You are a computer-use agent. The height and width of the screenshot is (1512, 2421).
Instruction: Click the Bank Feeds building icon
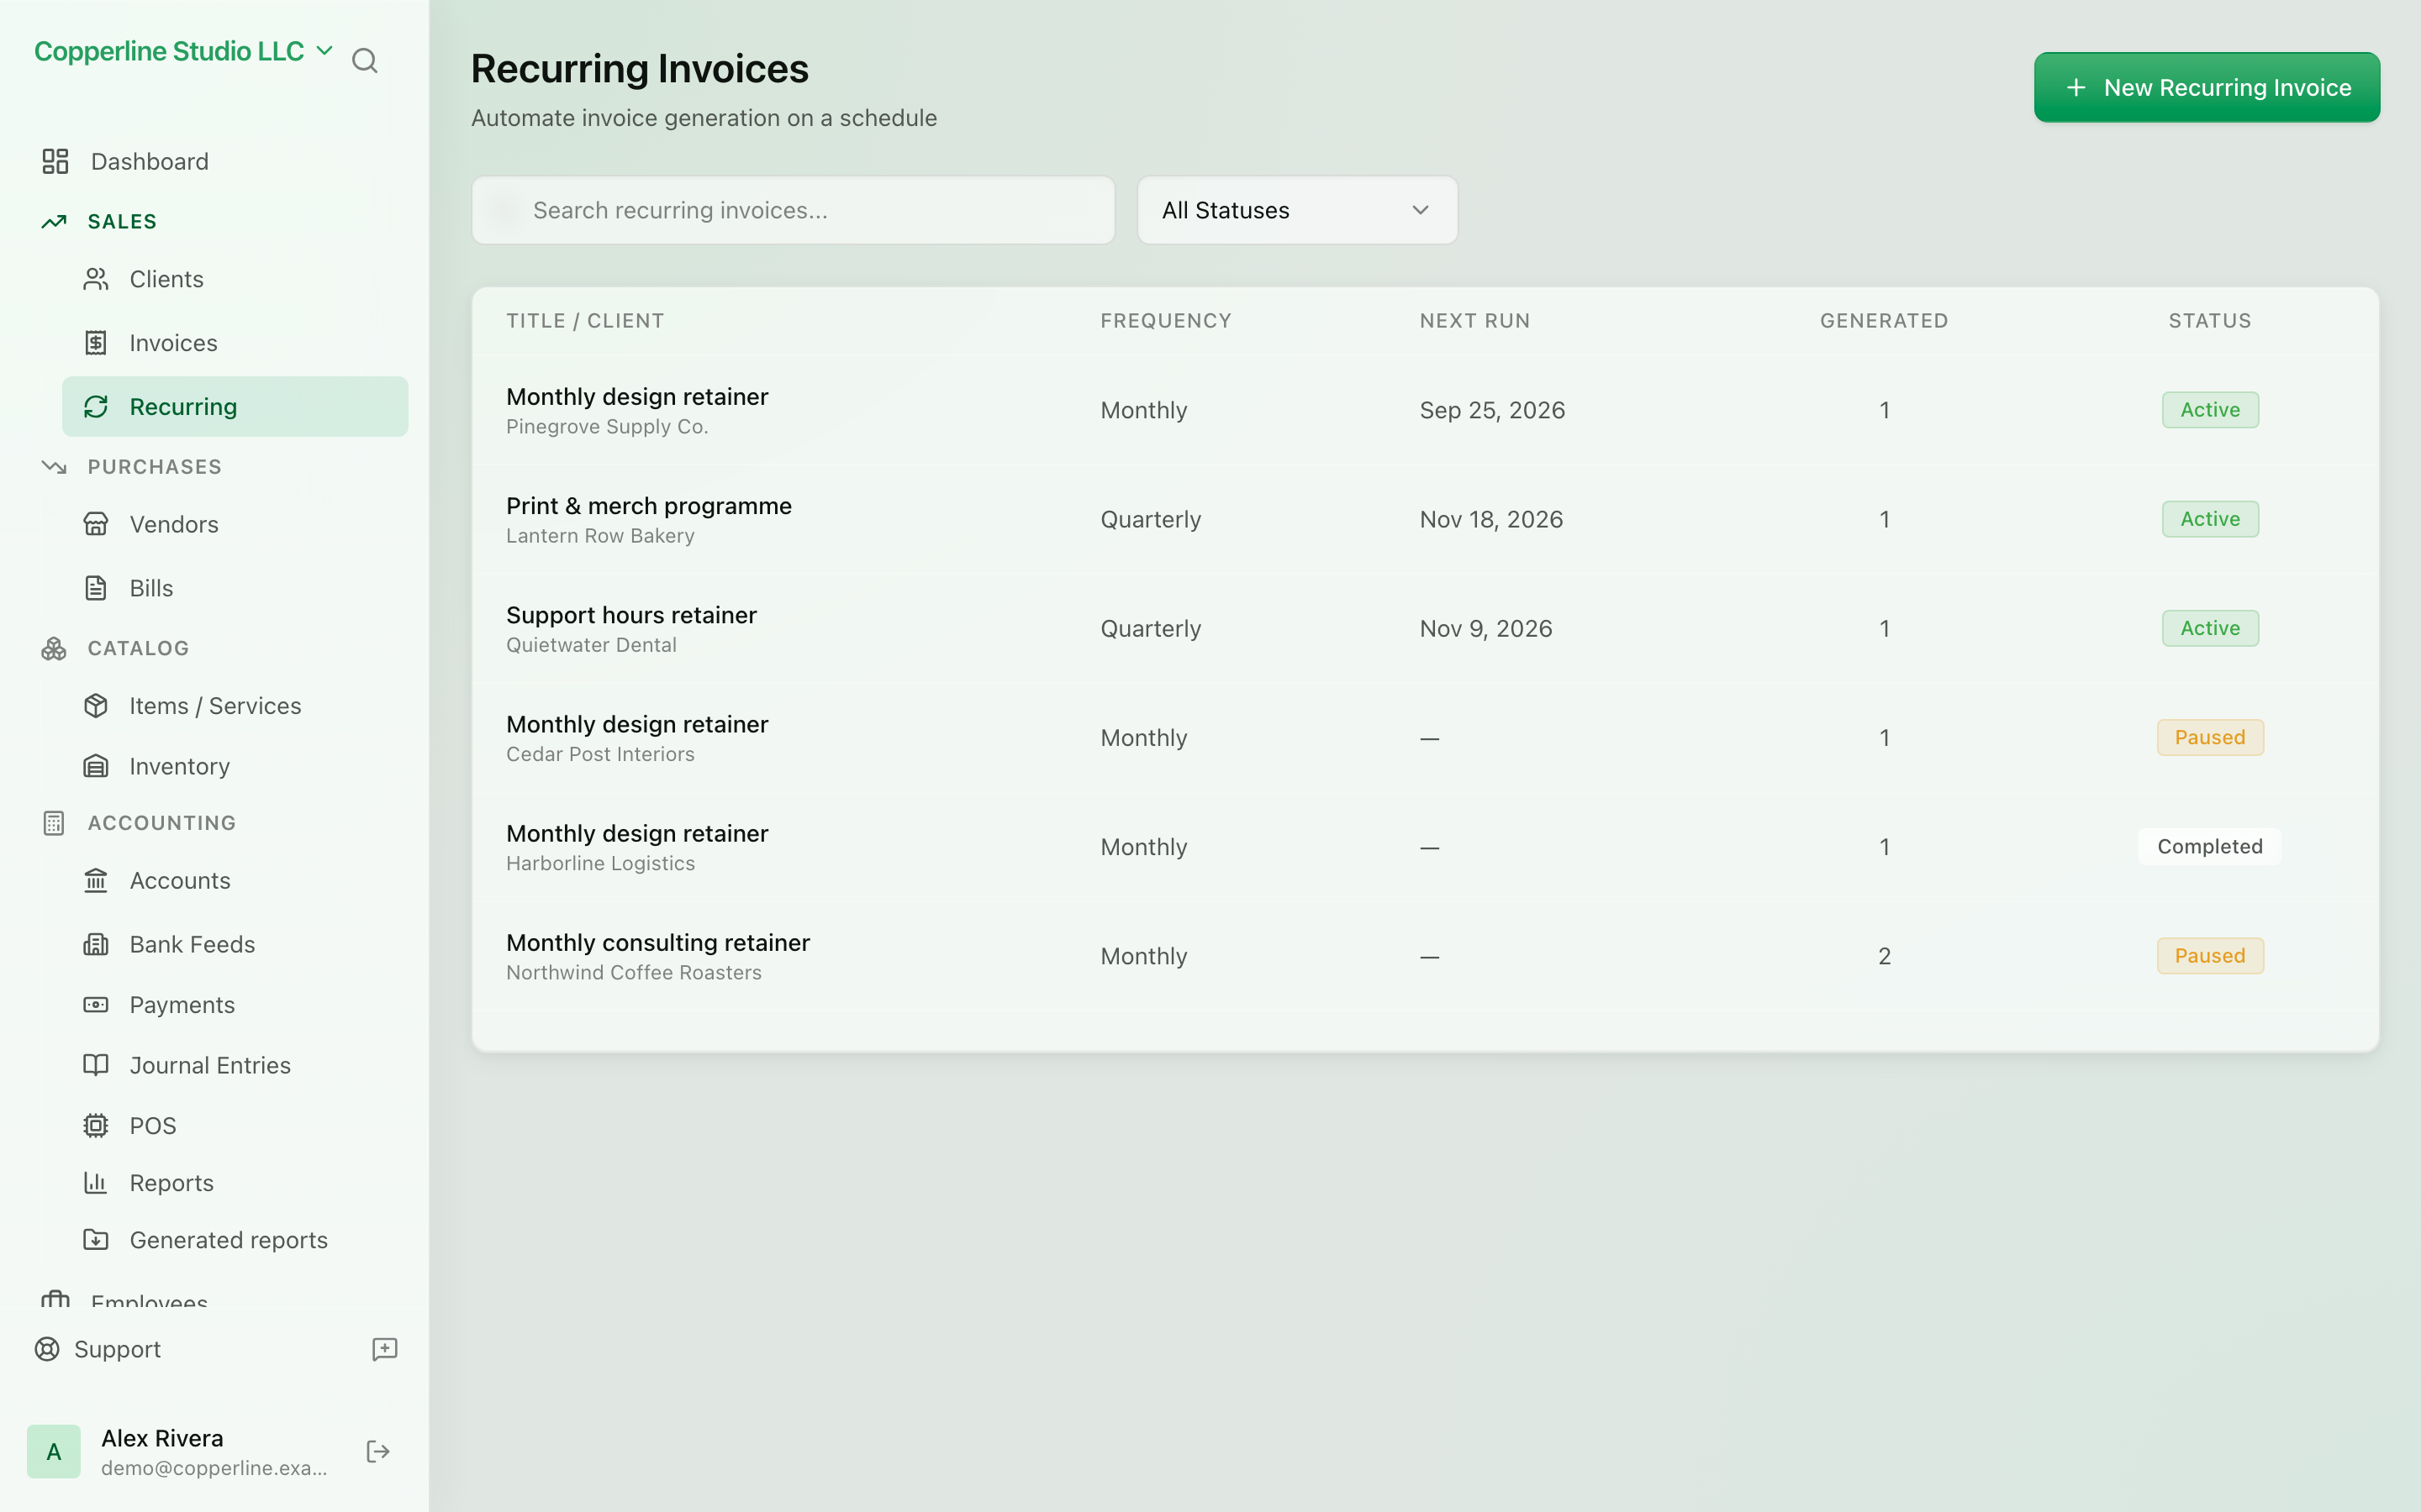[96, 944]
